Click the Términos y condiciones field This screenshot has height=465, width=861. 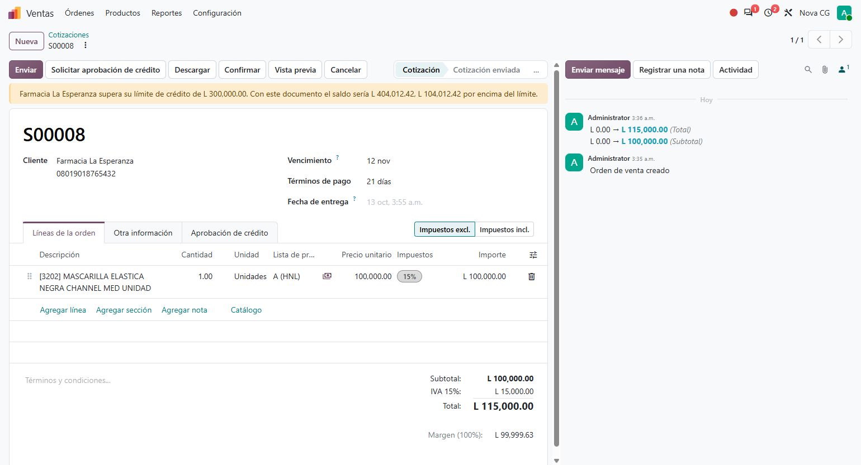[x=218, y=380]
